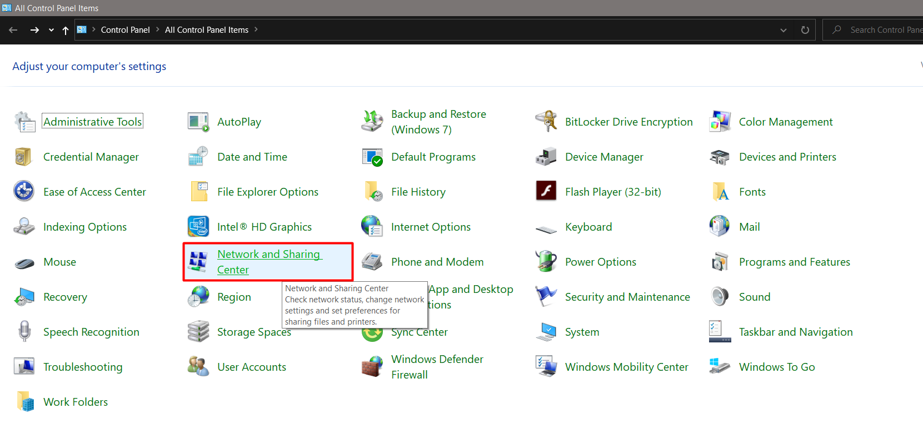Click Sync Center link
Viewport: 923px width, 443px height.
(x=420, y=332)
